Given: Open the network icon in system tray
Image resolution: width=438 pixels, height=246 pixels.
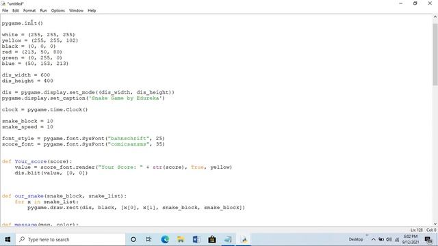Looking at the screenshot, I should pyautogui.click(x=397, y=239).
